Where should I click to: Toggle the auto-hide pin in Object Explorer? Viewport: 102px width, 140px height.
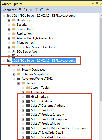(97, 4)
